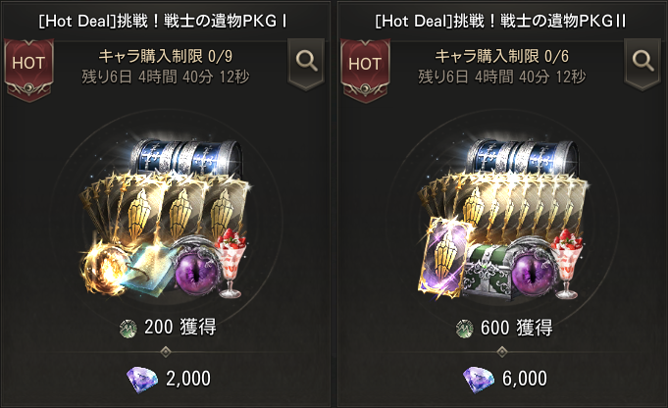
Task: Open magnifier preview for PKG II
Action: tap(642, 63)
